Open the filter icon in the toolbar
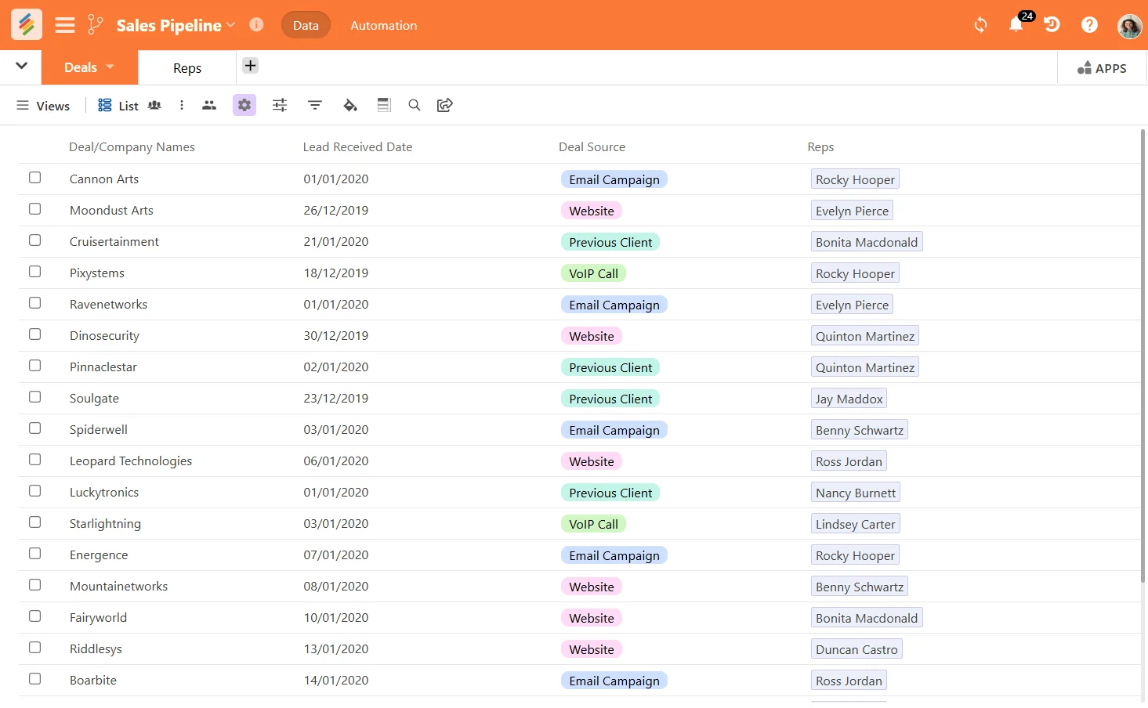 [314, 104]
